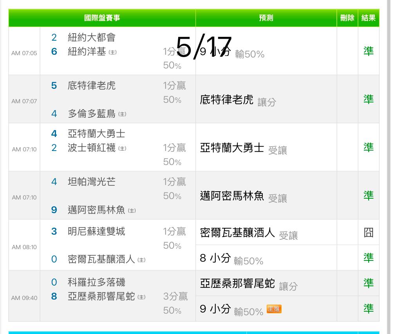Viewport: 394px width, 334px height.
Task: Click the orange 主推 badge
Action: [x=274, y=309]
